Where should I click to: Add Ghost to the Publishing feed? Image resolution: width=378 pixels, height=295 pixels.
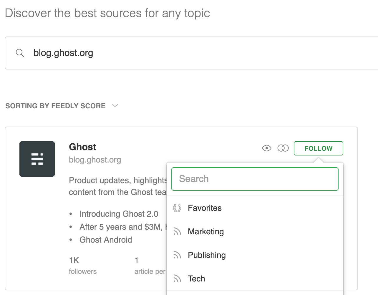[x=207, y=255]
